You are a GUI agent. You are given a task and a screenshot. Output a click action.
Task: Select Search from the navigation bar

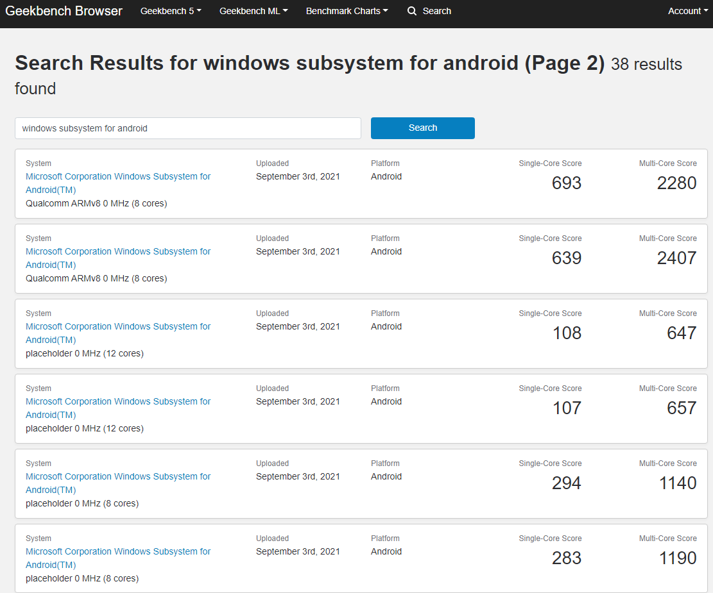[x=437, y=11]
